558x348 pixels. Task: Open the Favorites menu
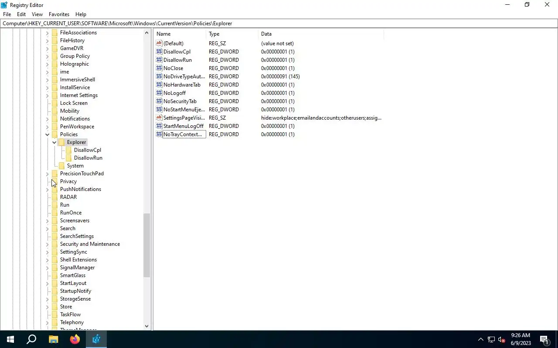coord(59,14)
